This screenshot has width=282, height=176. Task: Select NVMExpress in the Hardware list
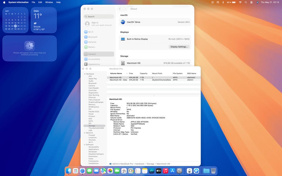[94, 107]
